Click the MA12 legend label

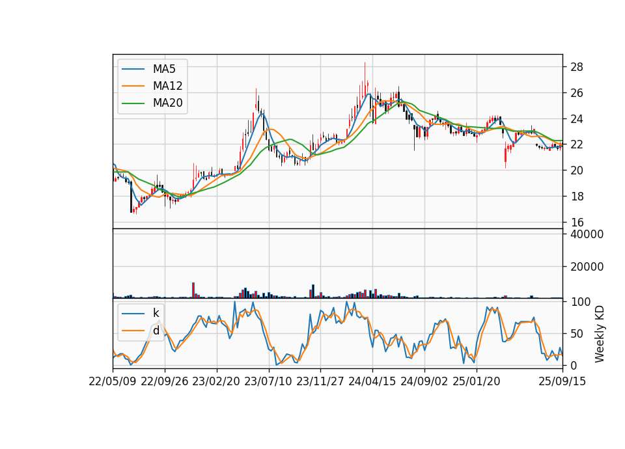click(167, 86)
